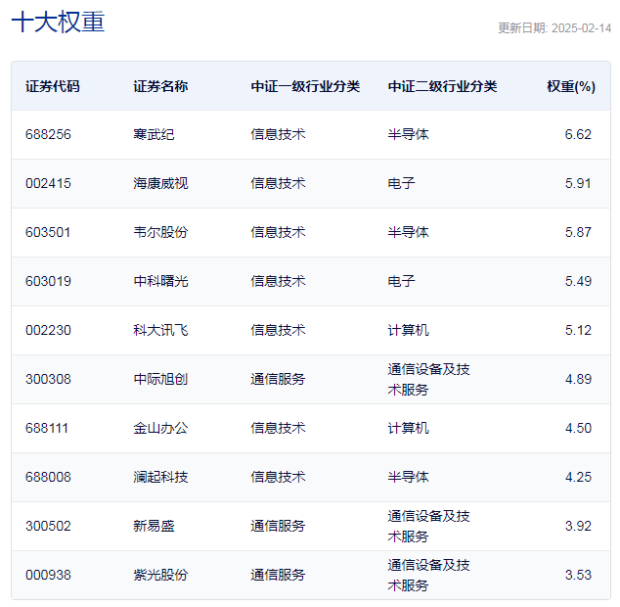Click the 中证一级行业分类 column header
Viewport: 620px width, 607px height.
[305, 86]
